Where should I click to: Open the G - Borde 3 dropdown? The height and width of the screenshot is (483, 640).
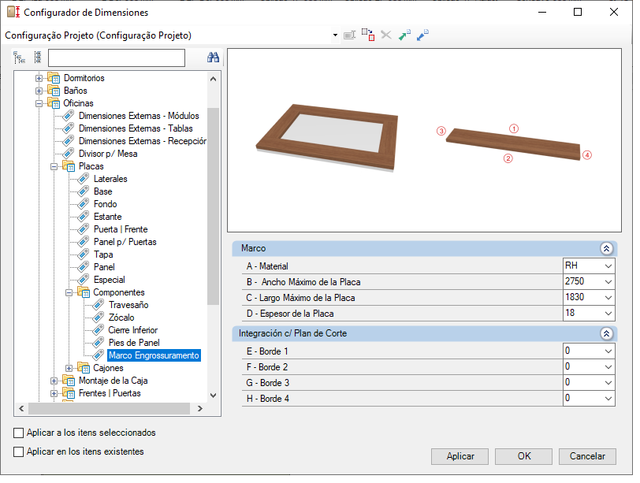[x=608, y=383]
